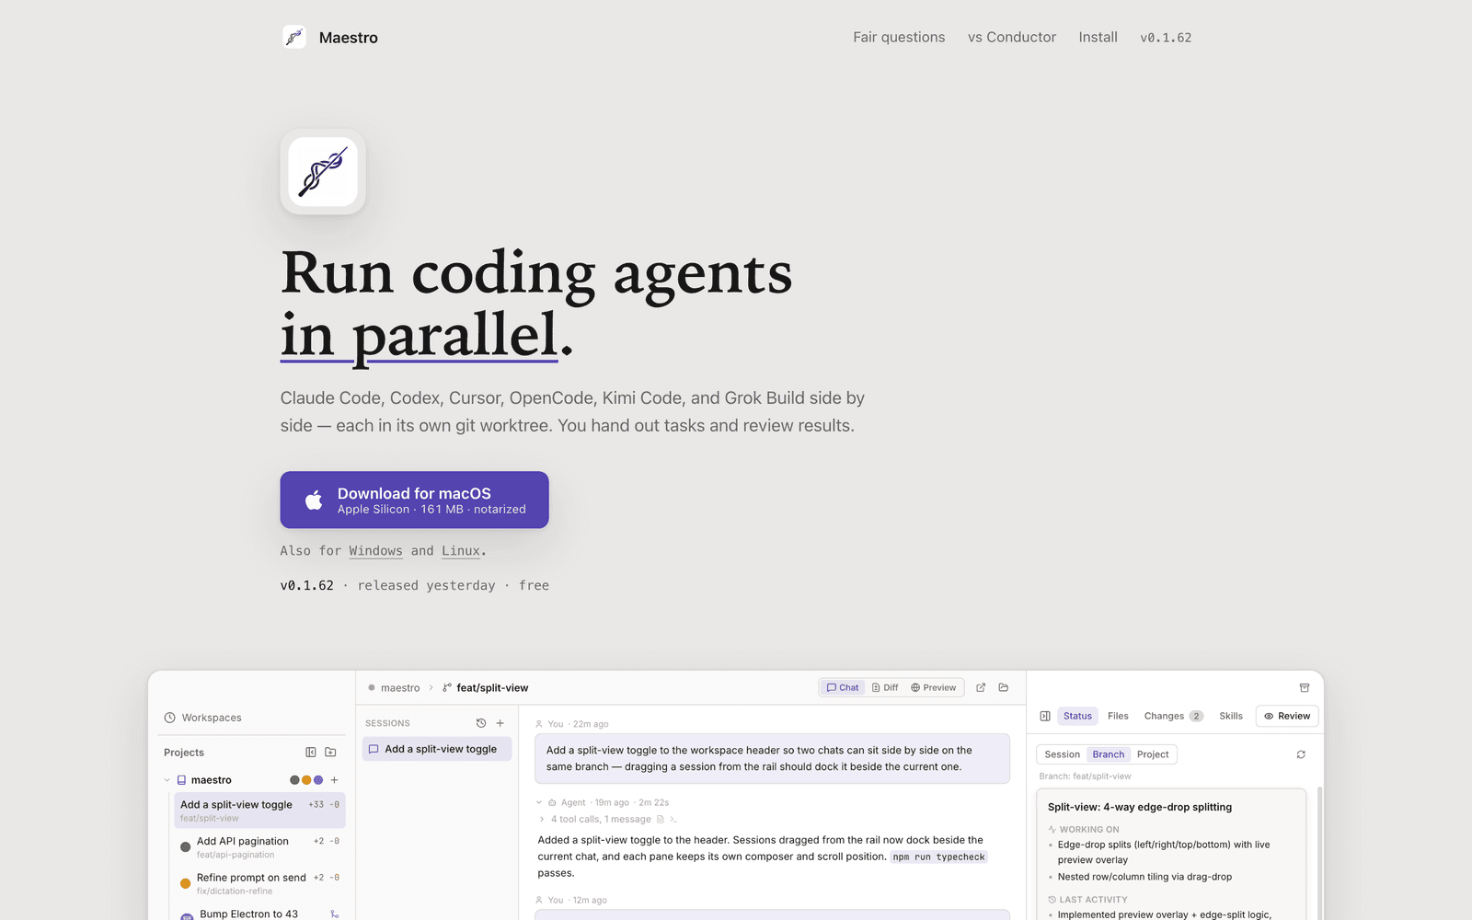This screenshot has width=1472, height=920.
Task: Open vs Conductor nav link
Action: point(1012,37)
